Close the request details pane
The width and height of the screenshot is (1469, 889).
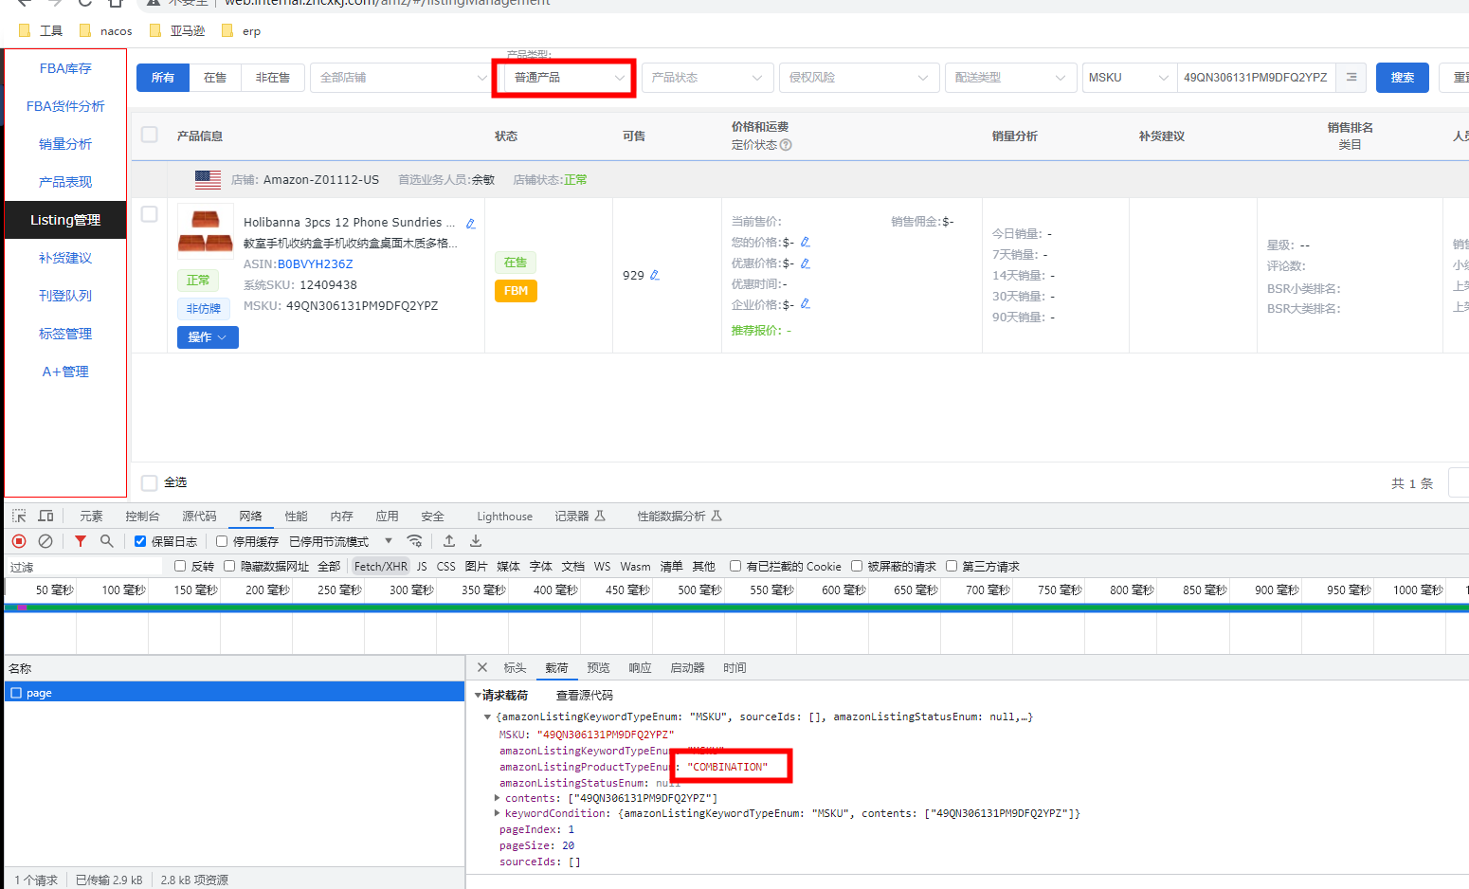[482, 667]
